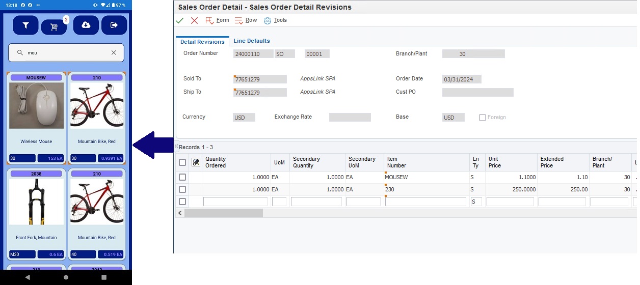Image resolution: width=640 pixels, height=285 pixels.
Task: Click the Ln Ty cell with S in new row
Action: [x=476, y=202]
